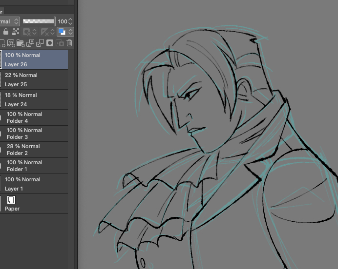Viewport: 338px width, 269px height.
Task: Open the layer color dropdown arrows
Action: 71,32
